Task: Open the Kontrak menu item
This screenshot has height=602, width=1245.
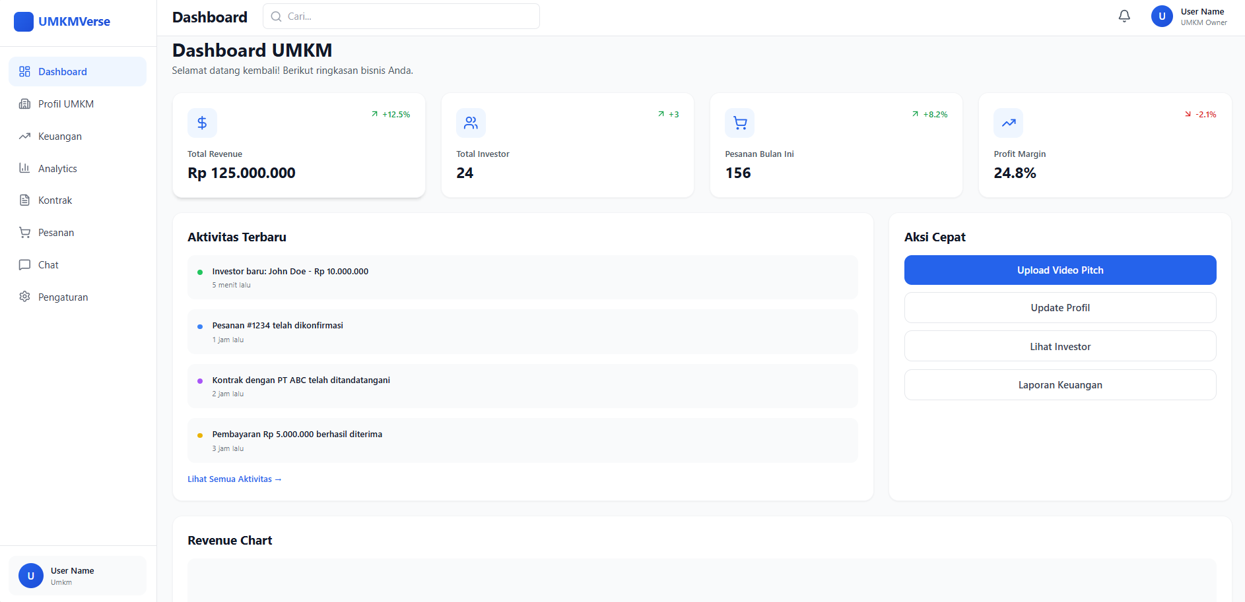Action: point(77,200)
